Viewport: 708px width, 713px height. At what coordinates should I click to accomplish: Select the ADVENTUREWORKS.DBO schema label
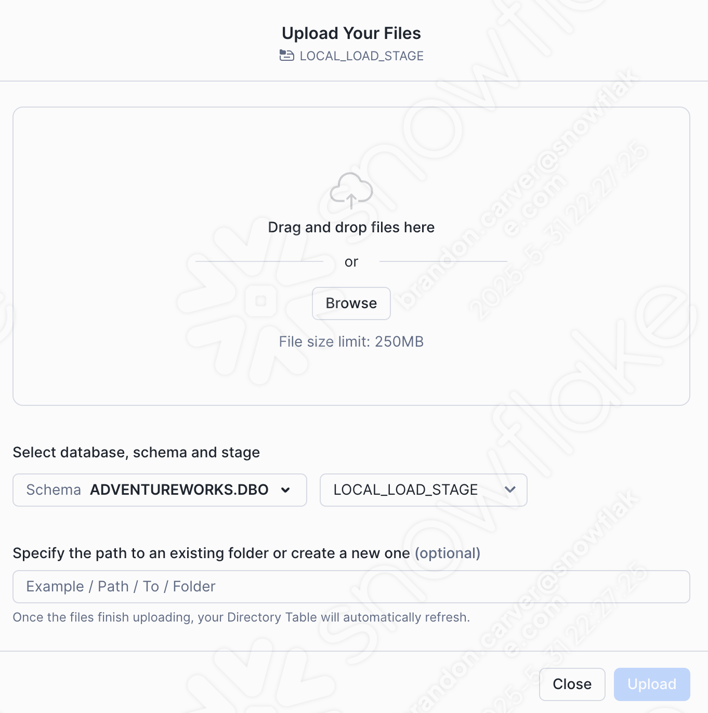tap(179, 490)
